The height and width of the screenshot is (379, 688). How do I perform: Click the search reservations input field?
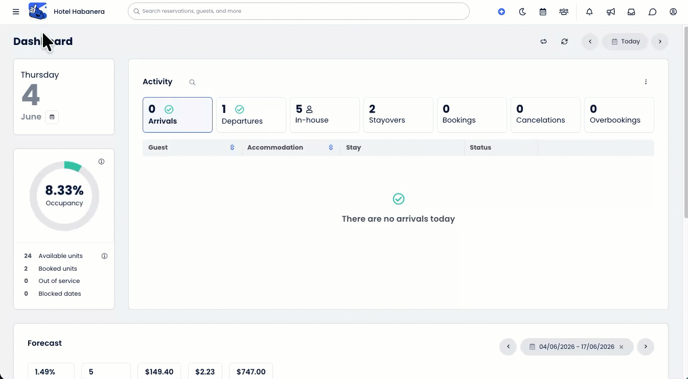click(x=299, y=11)
